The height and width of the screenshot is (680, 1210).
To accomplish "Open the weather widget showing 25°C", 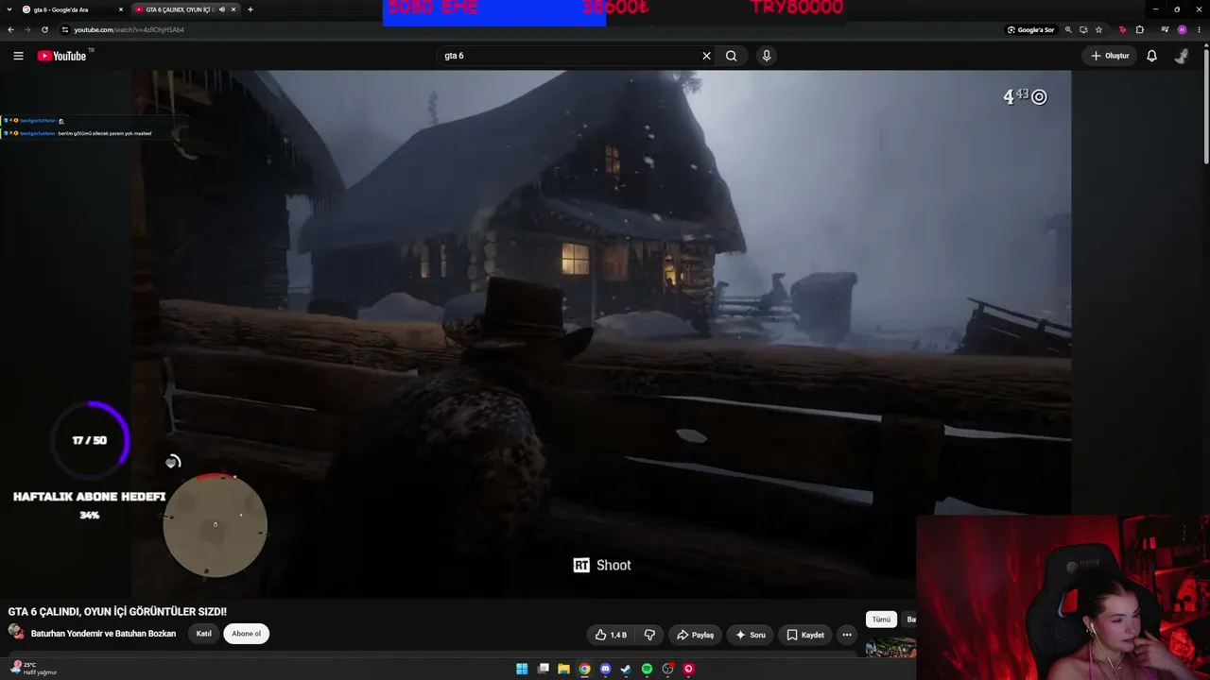I will 34,669.
